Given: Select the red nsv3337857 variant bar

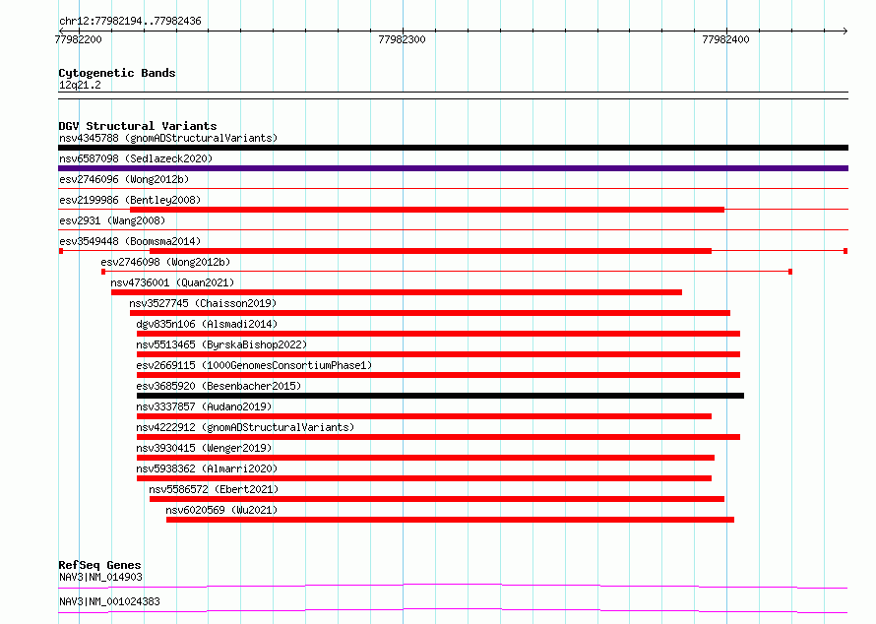Looking at the screenshot, I should coord(424,416).
